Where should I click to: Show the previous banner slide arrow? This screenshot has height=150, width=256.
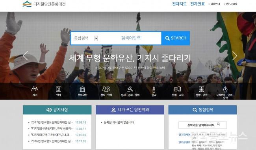25,56
